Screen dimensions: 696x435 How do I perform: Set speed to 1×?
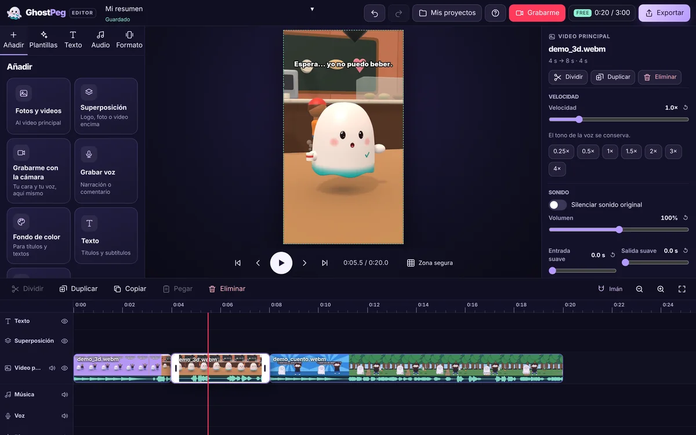pos(610,151)
